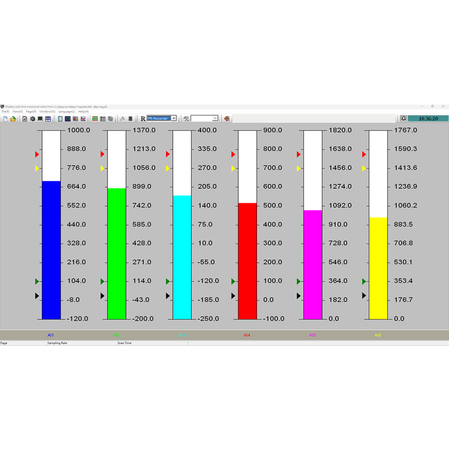Click the AI1 channel label

(51, 335)
